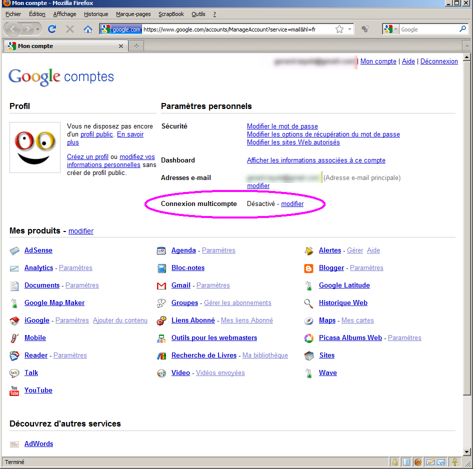The image size is (473, 469).
Task: Open the Édition menu
Action: (x=37, y=14)
